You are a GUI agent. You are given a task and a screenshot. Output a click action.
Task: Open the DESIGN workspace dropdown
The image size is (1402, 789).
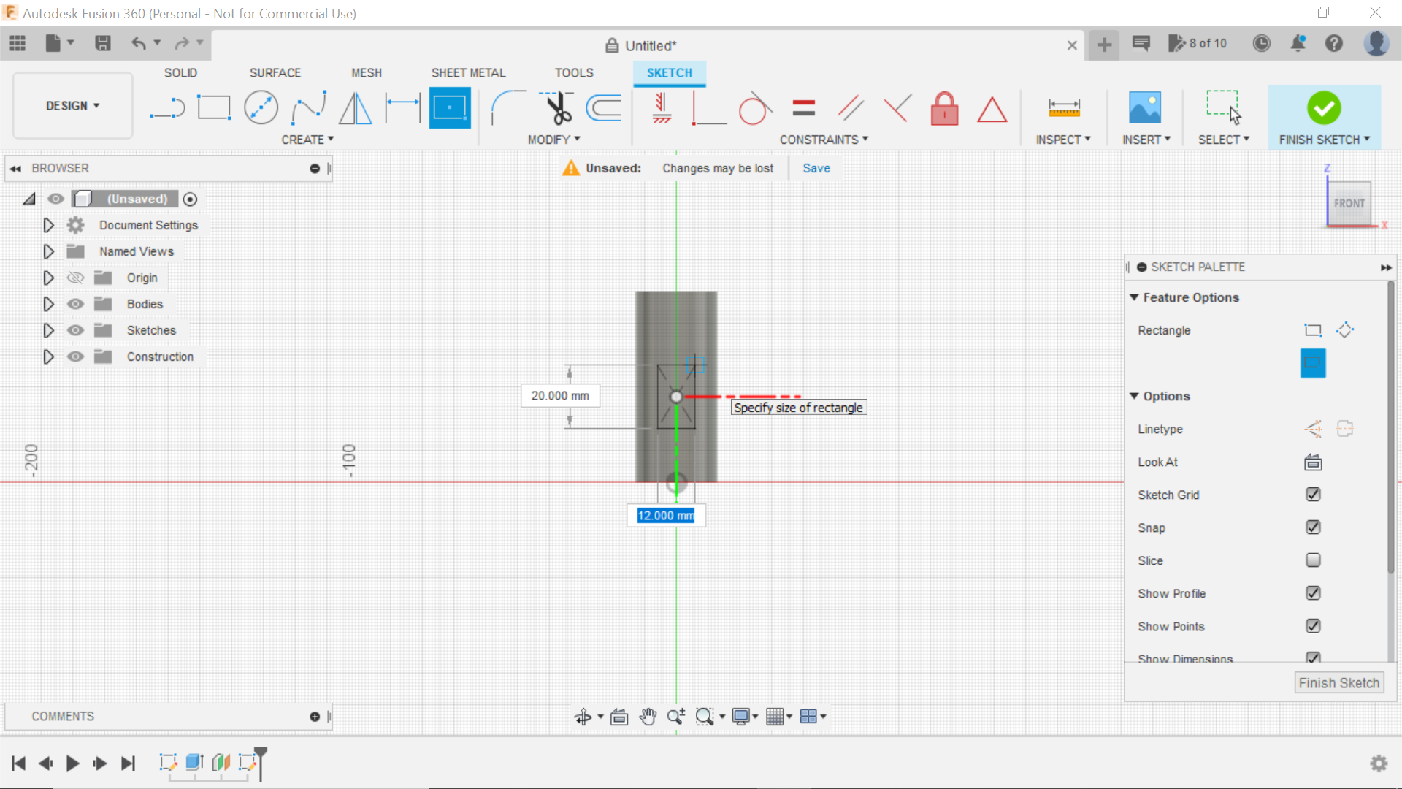[x=71, y=105]
